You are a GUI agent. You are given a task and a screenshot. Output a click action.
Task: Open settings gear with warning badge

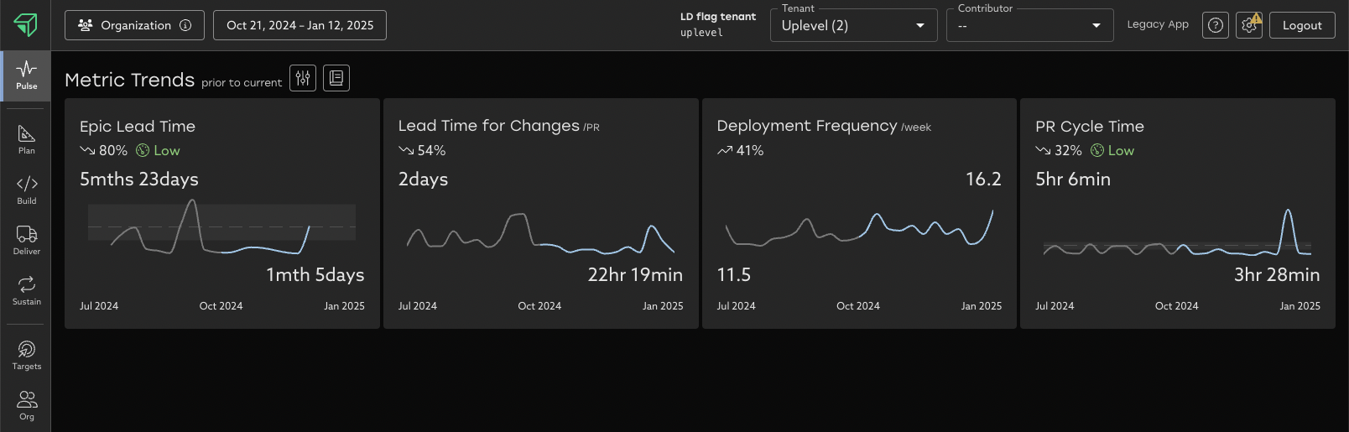tap(1248, 25)
